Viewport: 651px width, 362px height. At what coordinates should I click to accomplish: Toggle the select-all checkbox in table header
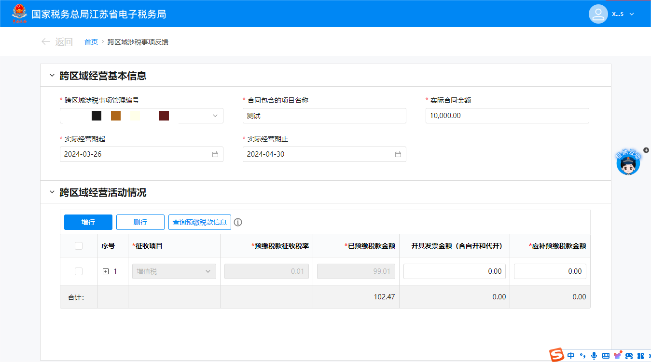point(79,246)
